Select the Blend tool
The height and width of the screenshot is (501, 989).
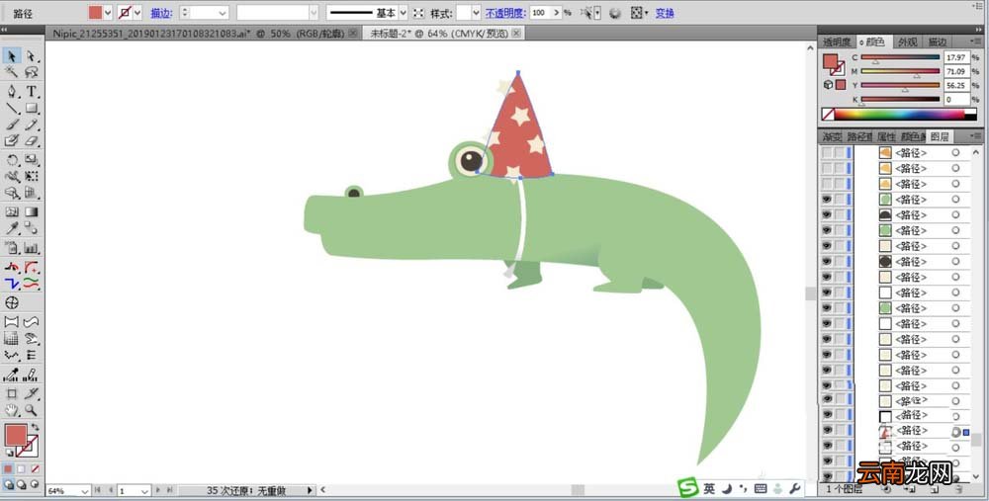pos(31,228)
